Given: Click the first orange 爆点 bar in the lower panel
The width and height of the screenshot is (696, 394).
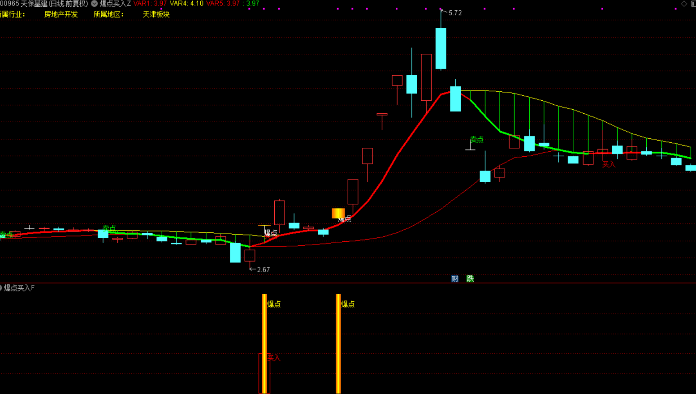Looking at the screenshot, I should point(264,344).
